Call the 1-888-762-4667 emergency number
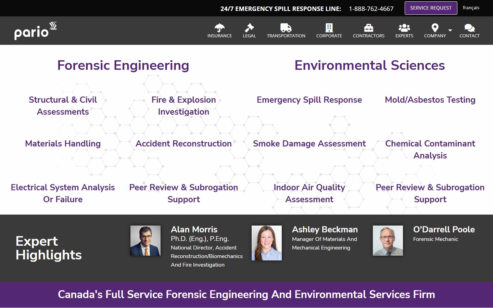 pyautogui.click(x=371, y=9)
